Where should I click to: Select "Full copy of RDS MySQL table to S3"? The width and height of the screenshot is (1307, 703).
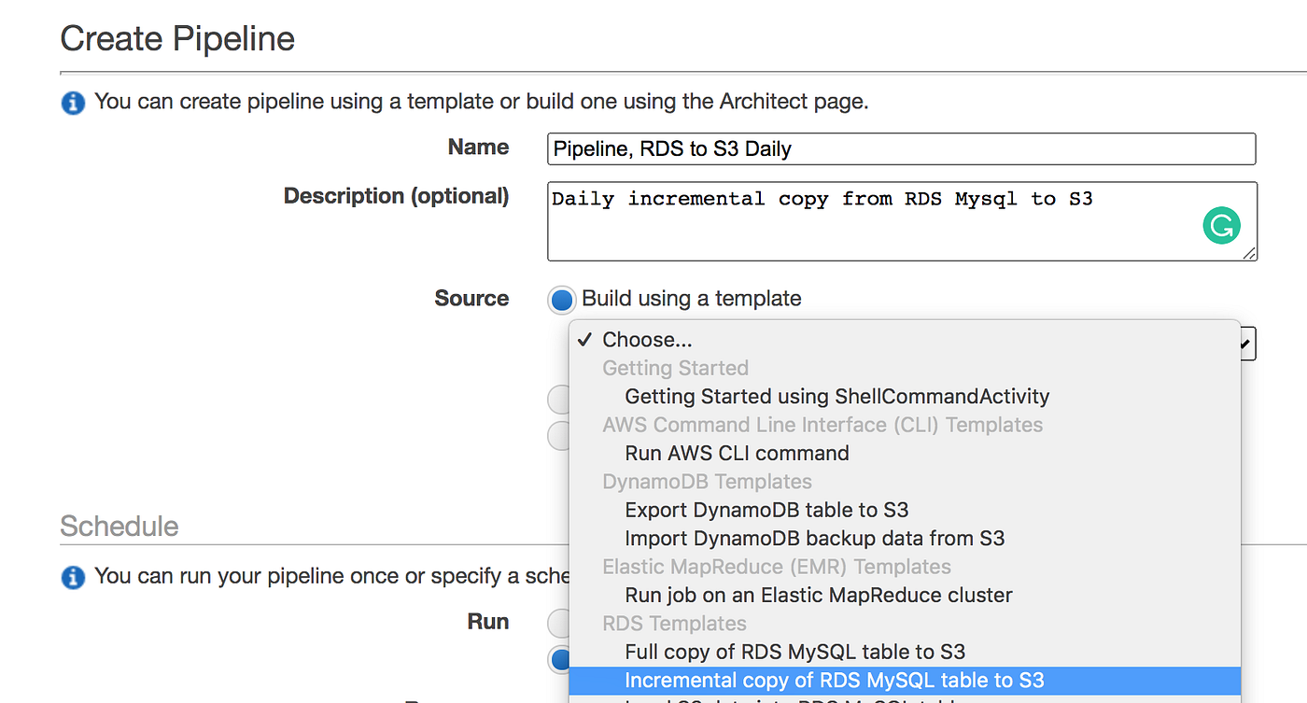click(x=795, y=652)
